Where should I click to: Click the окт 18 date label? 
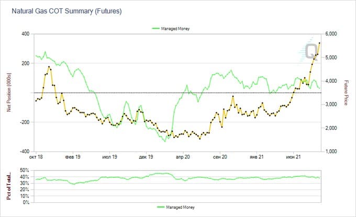[x=36, y=156]
